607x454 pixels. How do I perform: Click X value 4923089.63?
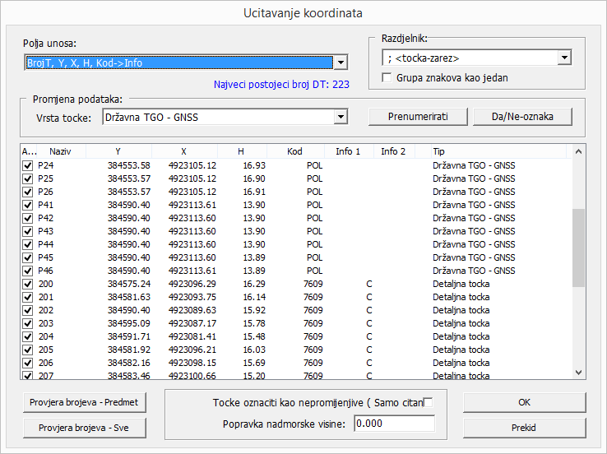point(192,310)
